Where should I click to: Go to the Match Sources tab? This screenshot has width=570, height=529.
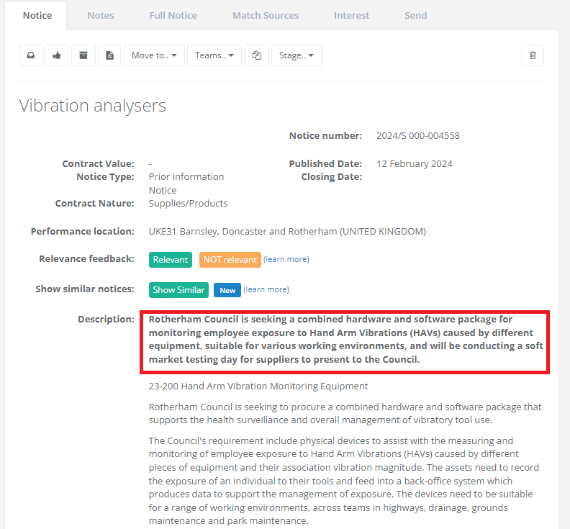(266, 15)
